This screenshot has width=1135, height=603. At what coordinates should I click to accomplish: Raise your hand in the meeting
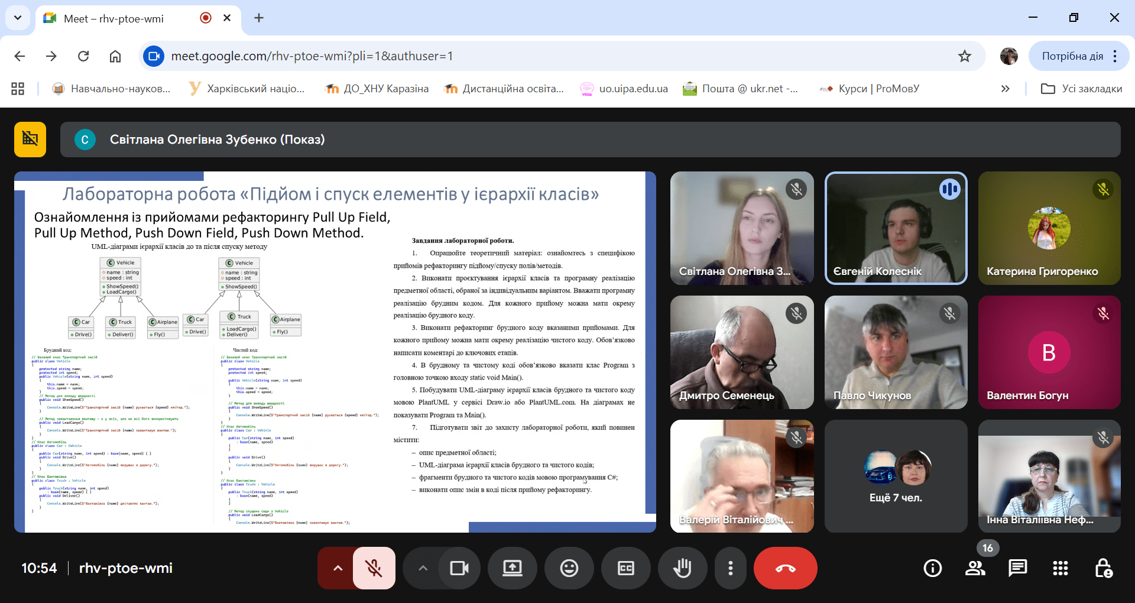tap(682, 569)
